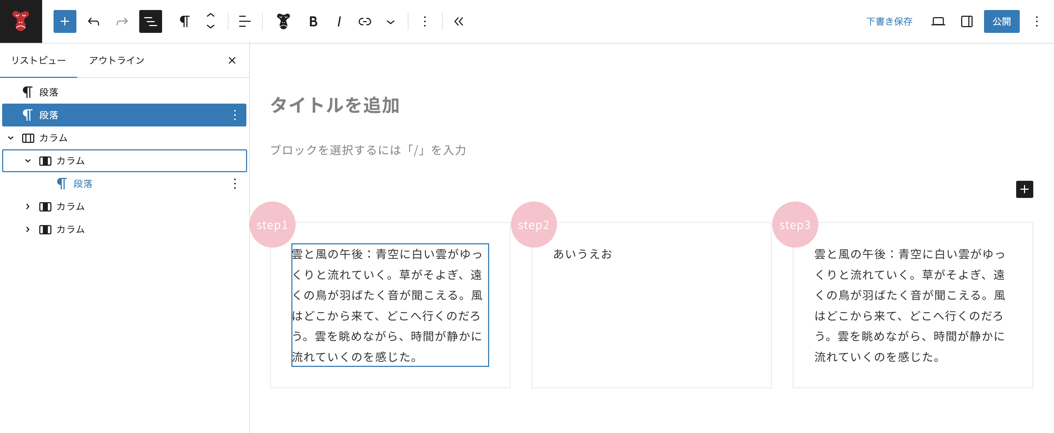Open the more rich text controls dropdown

(391, 21)
